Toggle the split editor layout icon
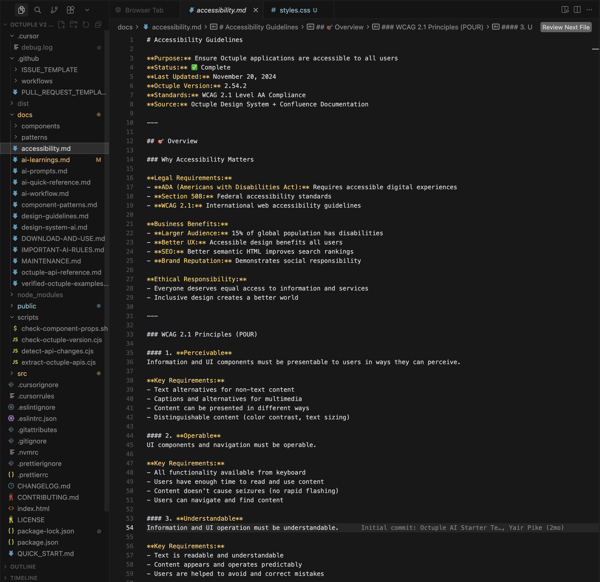The height and width of the screenshot is (582, 600). point(577,10)
